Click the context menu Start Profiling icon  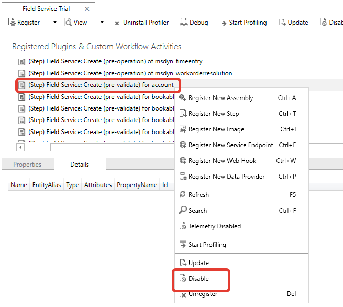click(x=183, y=244)
